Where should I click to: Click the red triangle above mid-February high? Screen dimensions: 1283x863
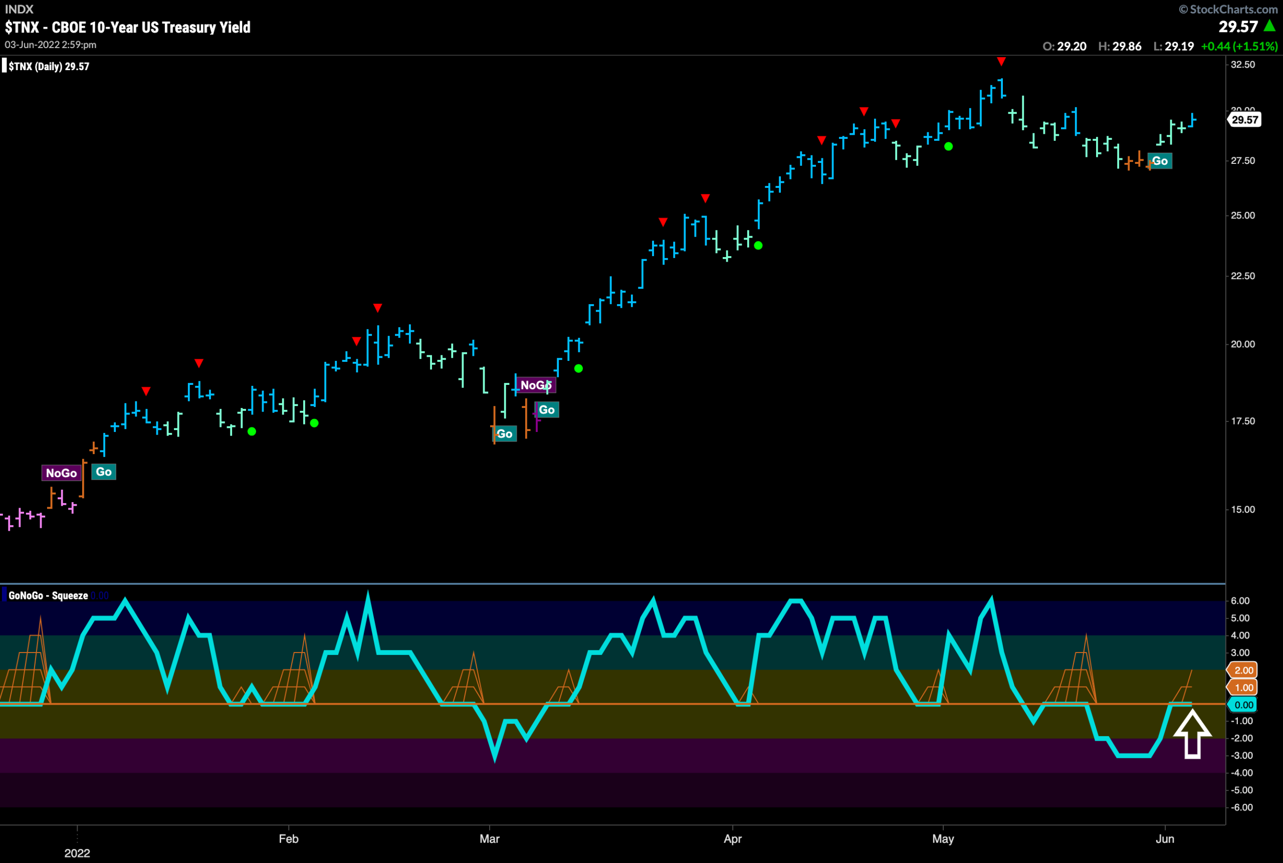(x=377, y=308)
